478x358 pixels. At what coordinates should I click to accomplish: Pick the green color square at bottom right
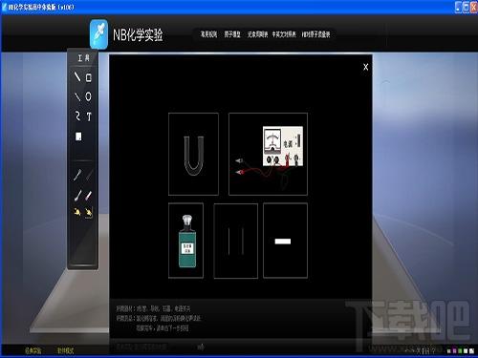point(460,351)
